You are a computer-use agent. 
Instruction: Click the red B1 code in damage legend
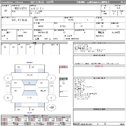coord(46,119)
